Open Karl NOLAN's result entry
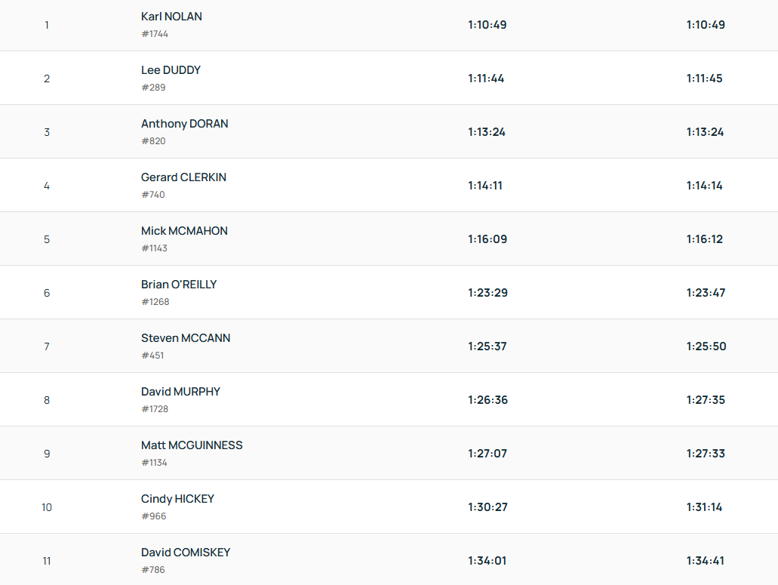The width and height of the screenshot is (778, 585). click(x=171, y=17)
